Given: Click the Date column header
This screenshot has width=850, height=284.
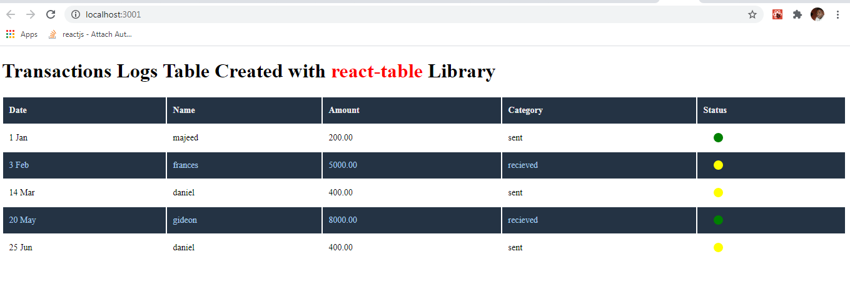Looking at the screenshot, I should point(84,110).
